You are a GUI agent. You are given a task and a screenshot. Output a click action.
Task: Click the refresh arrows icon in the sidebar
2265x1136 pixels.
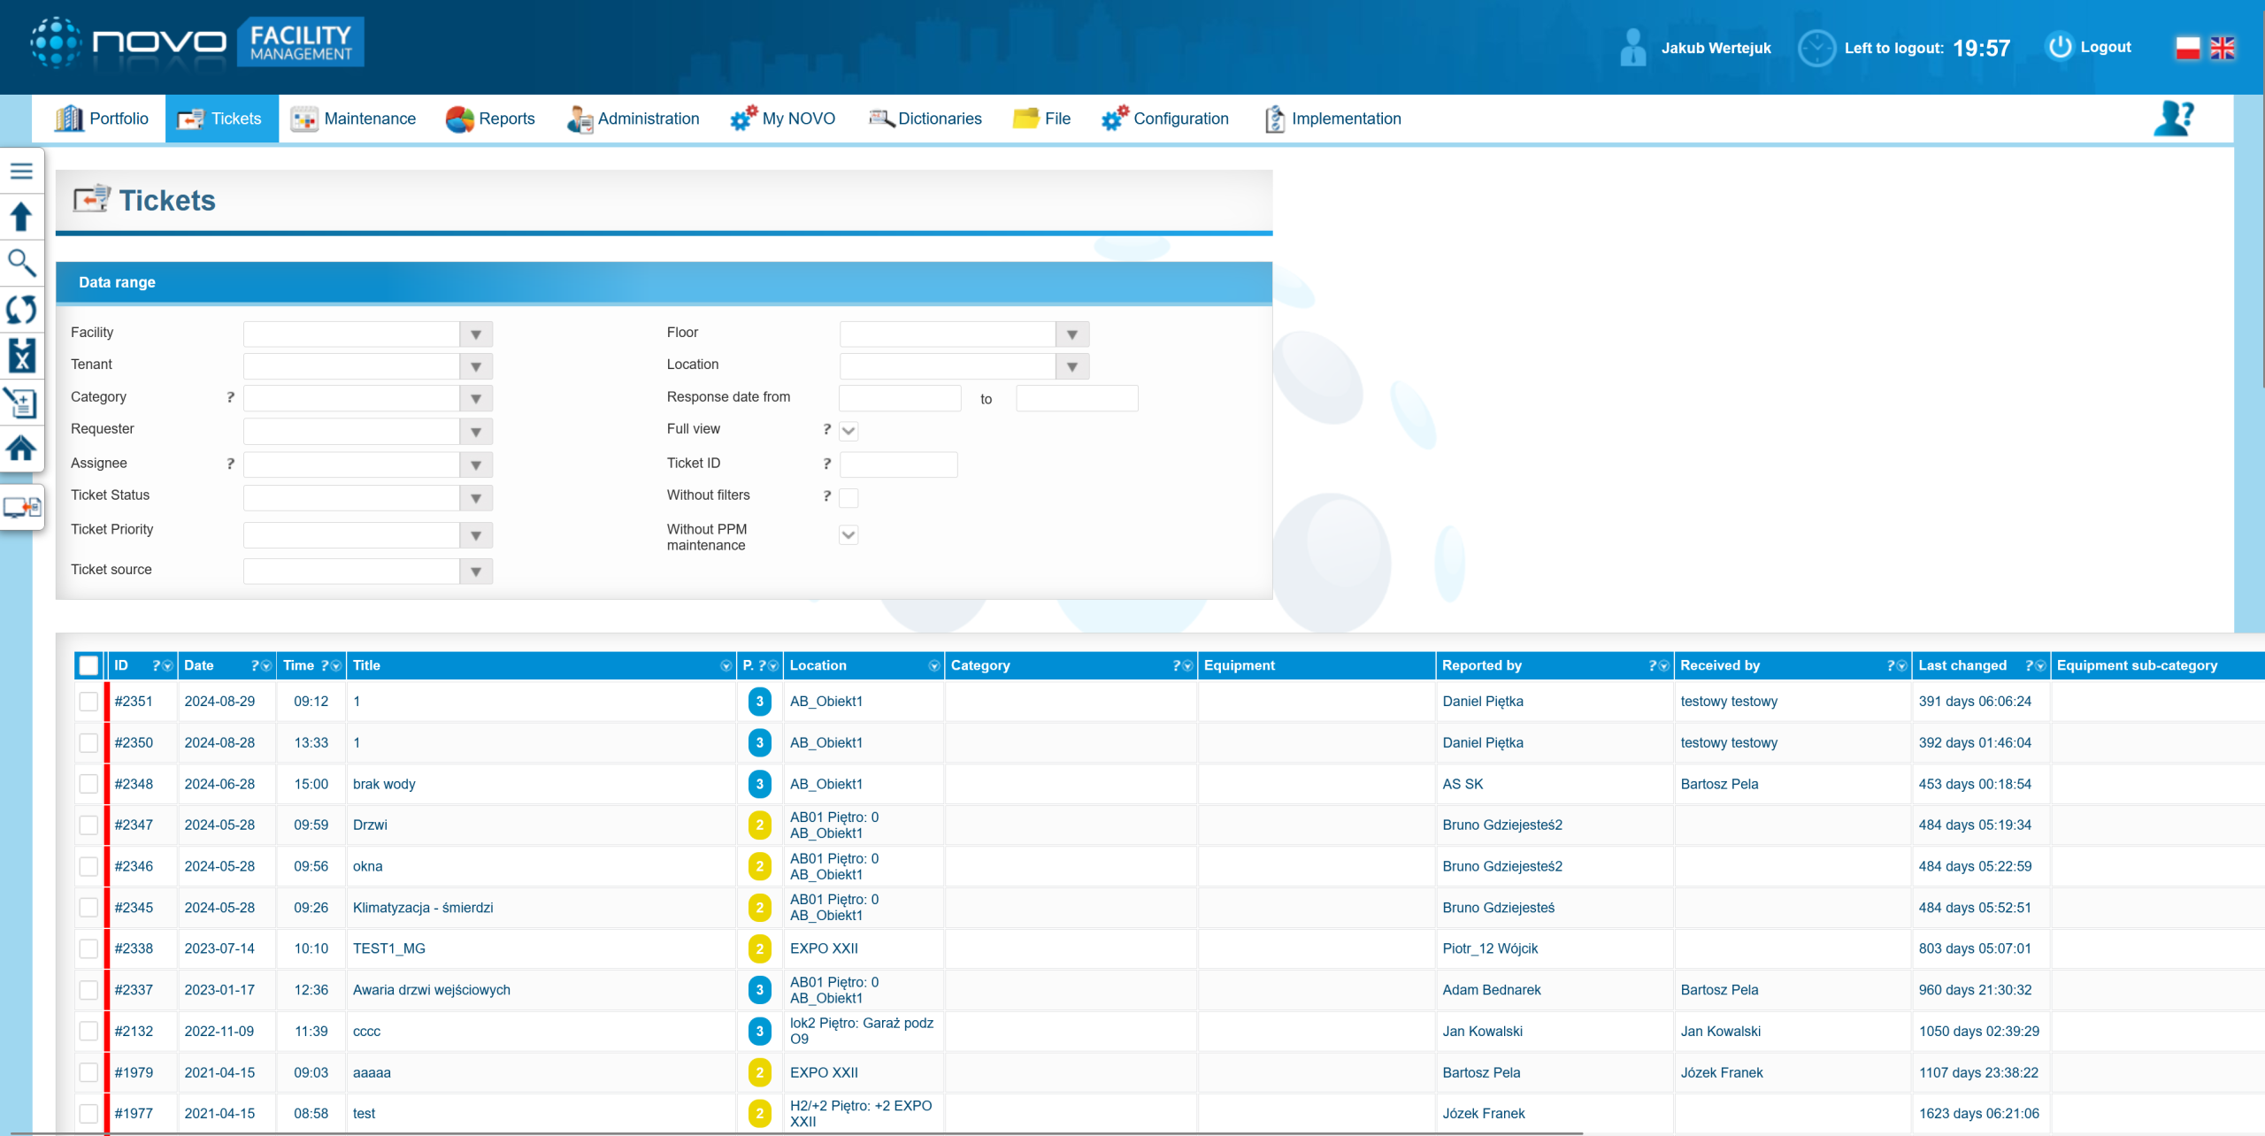[21, 310]
